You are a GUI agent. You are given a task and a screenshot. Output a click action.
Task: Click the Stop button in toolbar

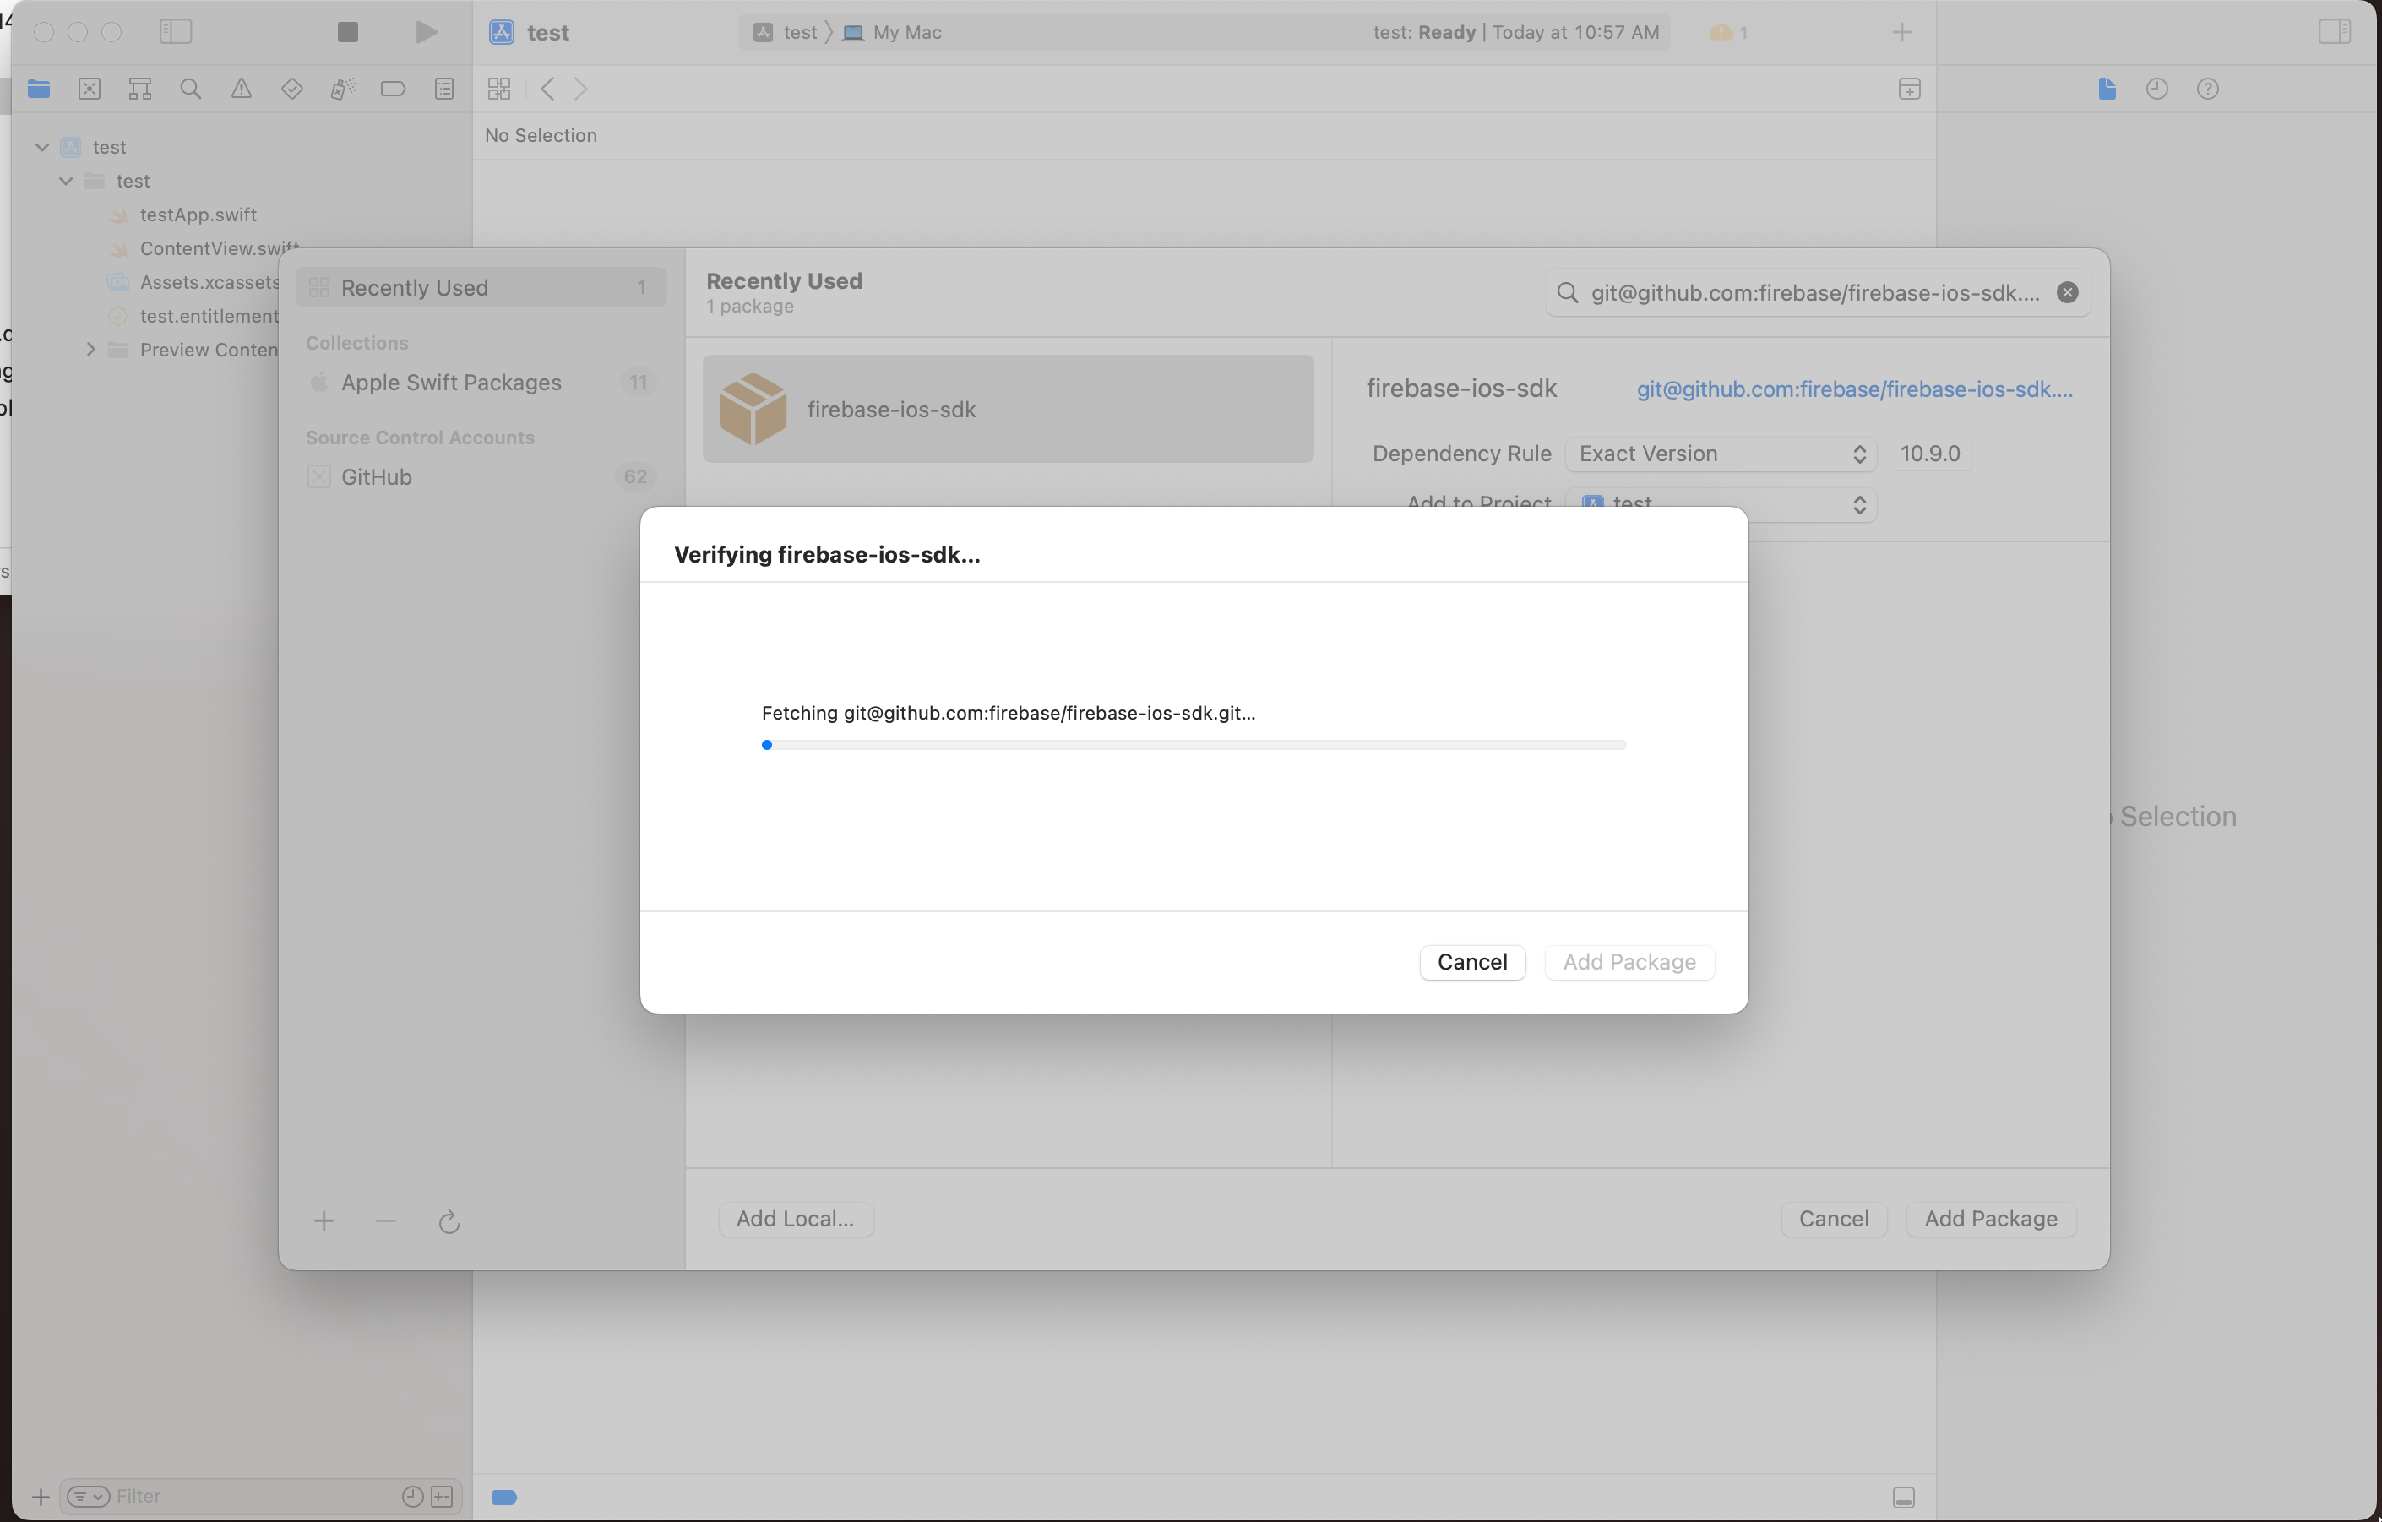pyautogui.click(x=347, y=33)
